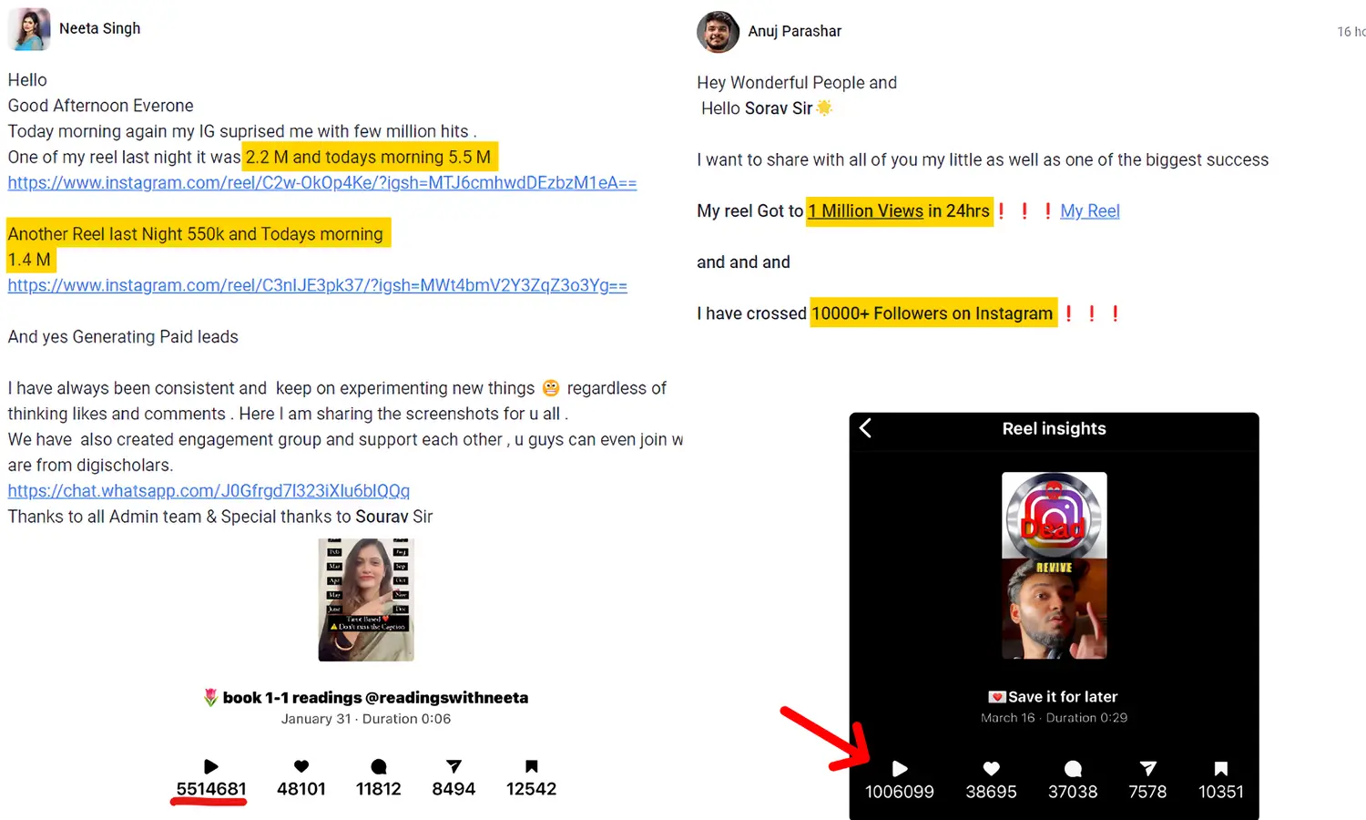Click Neeta Singh's profile avatar
Image resolution: width=1366 pixels, height=820 pixels.
click(x=29, y=29)
